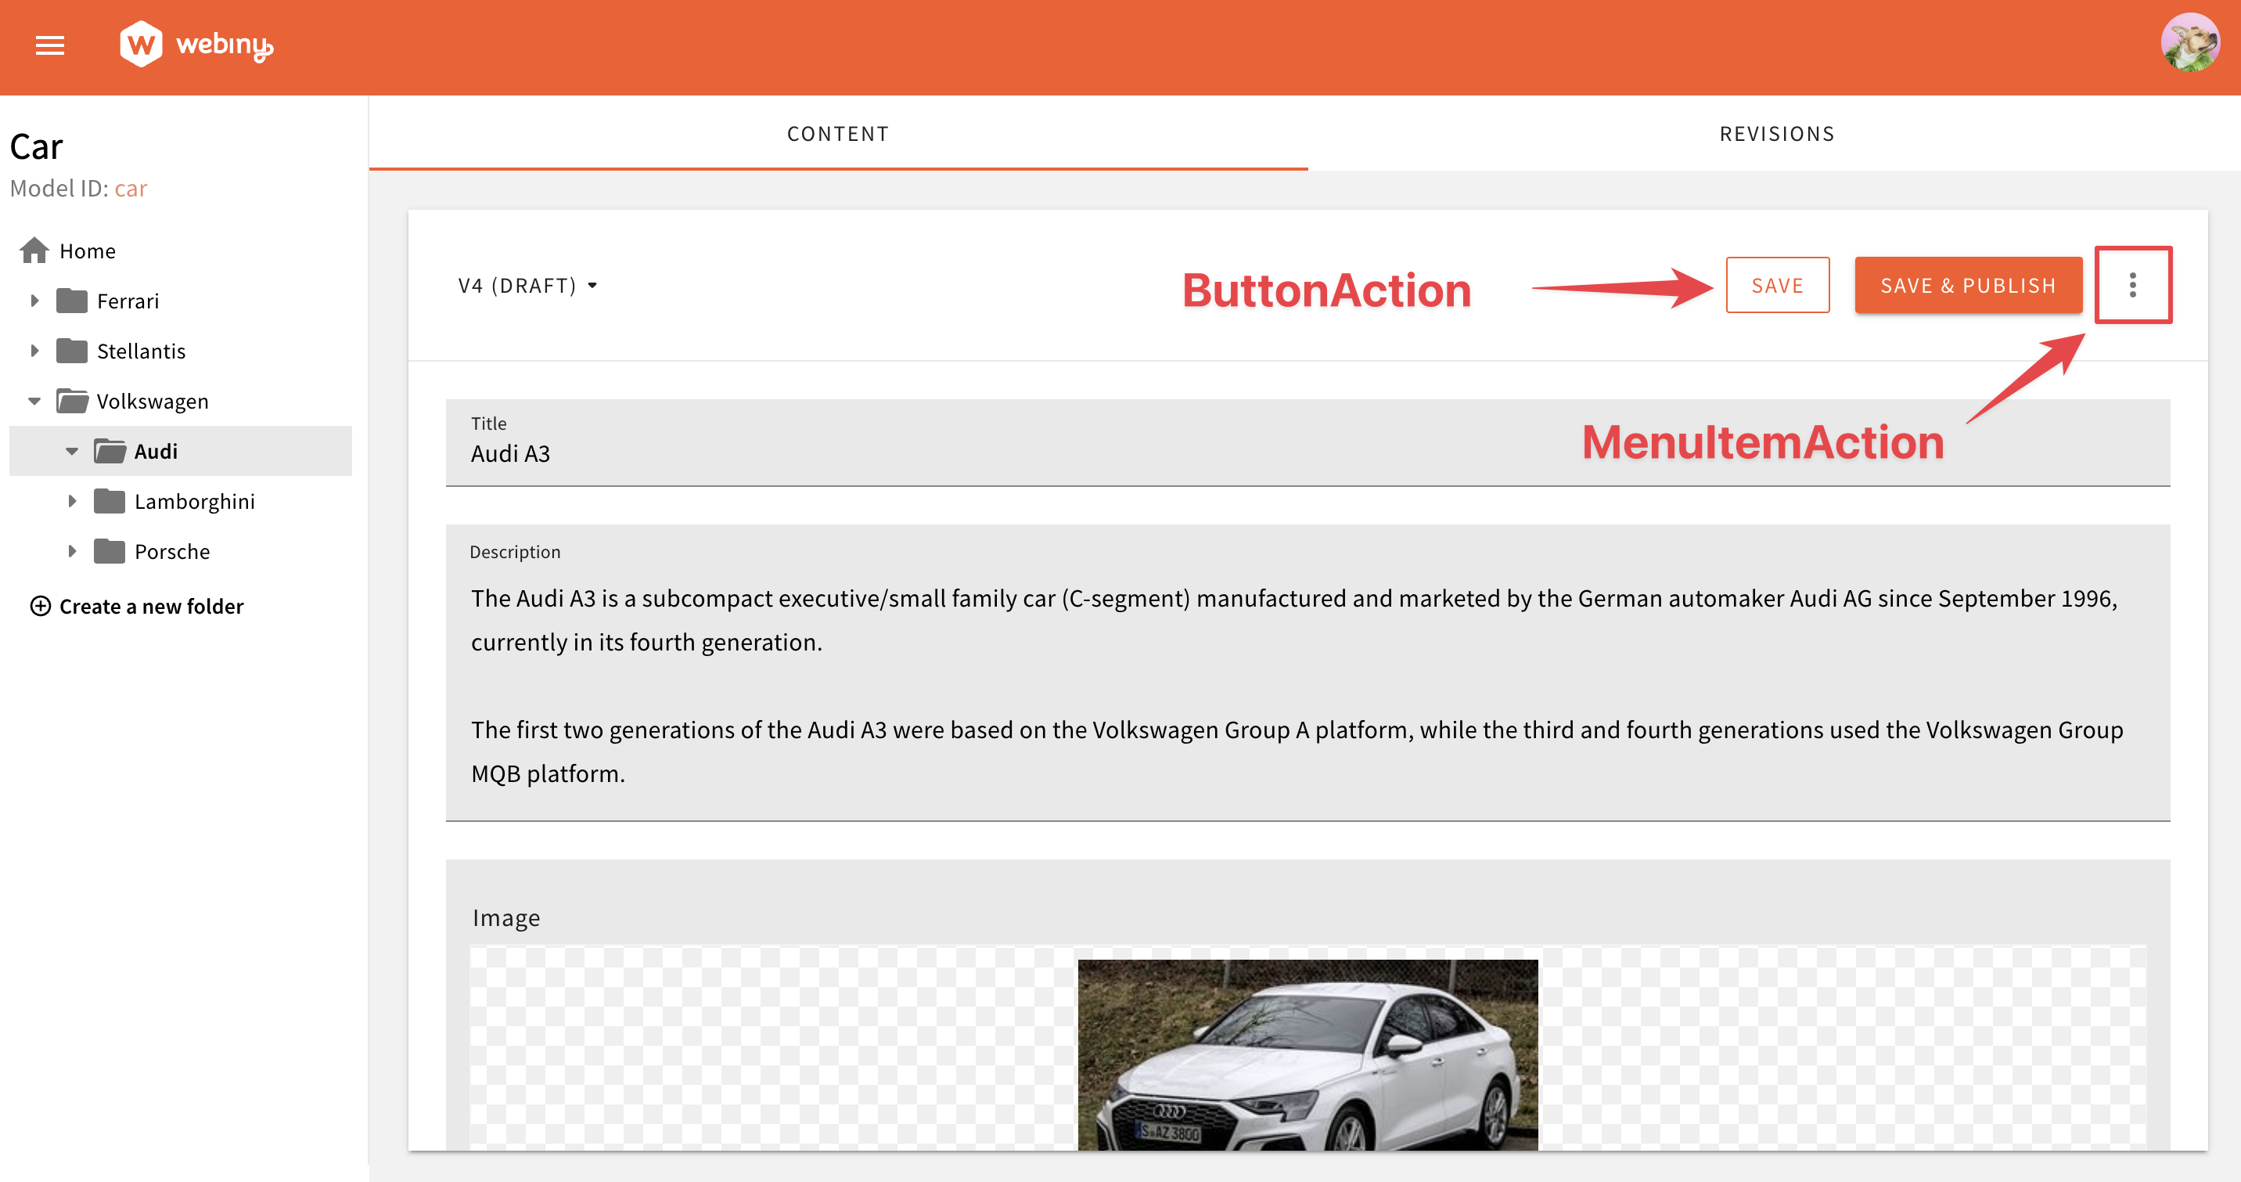Toggle expand Ferrari folder tree item
Screen dimensions: 2241x1182
(34, 301)
